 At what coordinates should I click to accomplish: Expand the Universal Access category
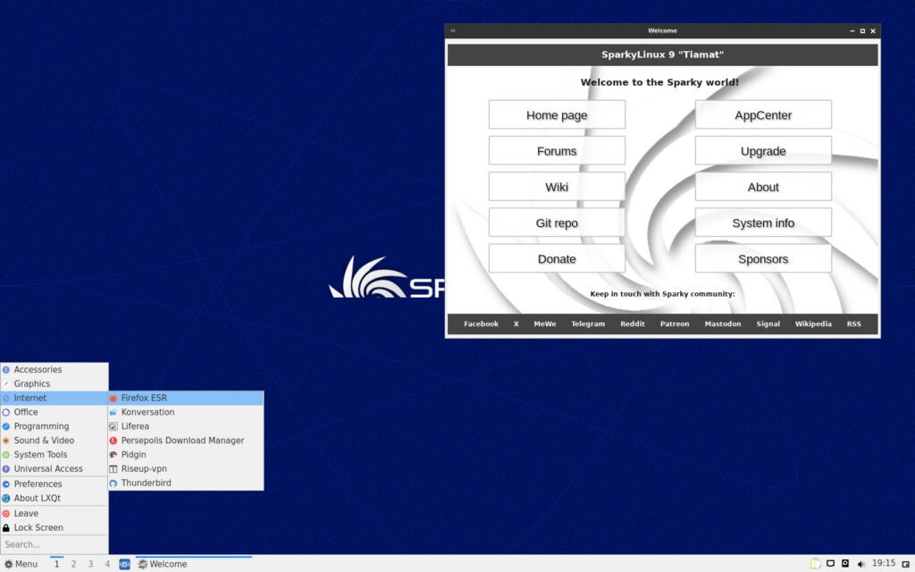[55, 468]
